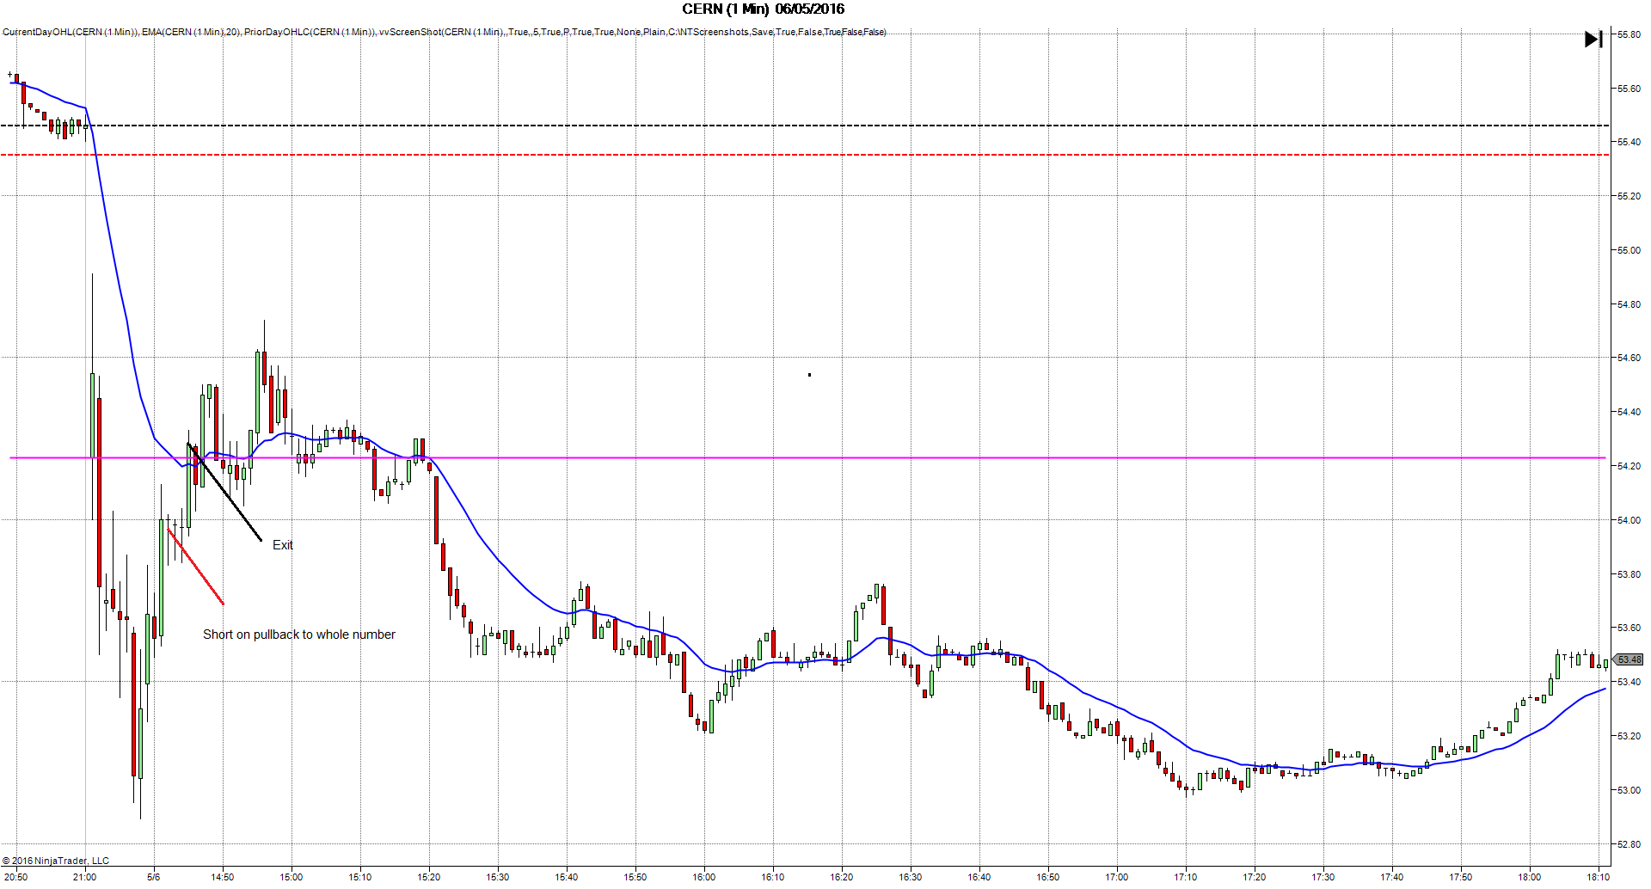Image resolution: width=1651 pixels, height=889 pixels.
Task: Click the 17:30 time axis label
Action: [x=1323, y=877]
